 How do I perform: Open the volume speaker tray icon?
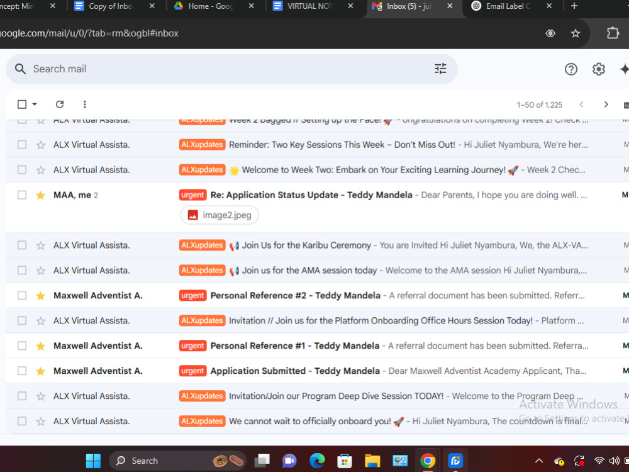tap(614, 461)
